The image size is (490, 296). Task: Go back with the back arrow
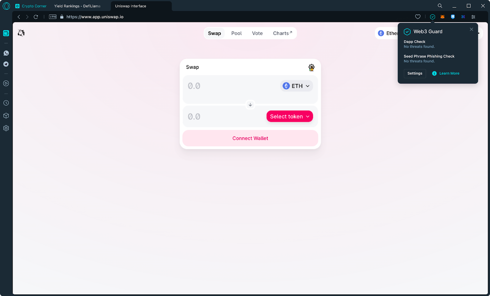coord(19,17)
